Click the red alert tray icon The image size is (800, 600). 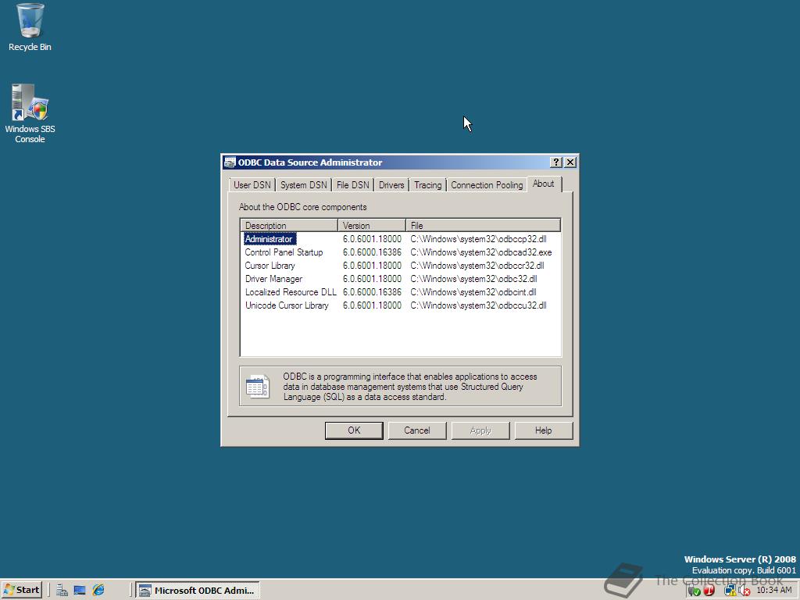(709, 591)
